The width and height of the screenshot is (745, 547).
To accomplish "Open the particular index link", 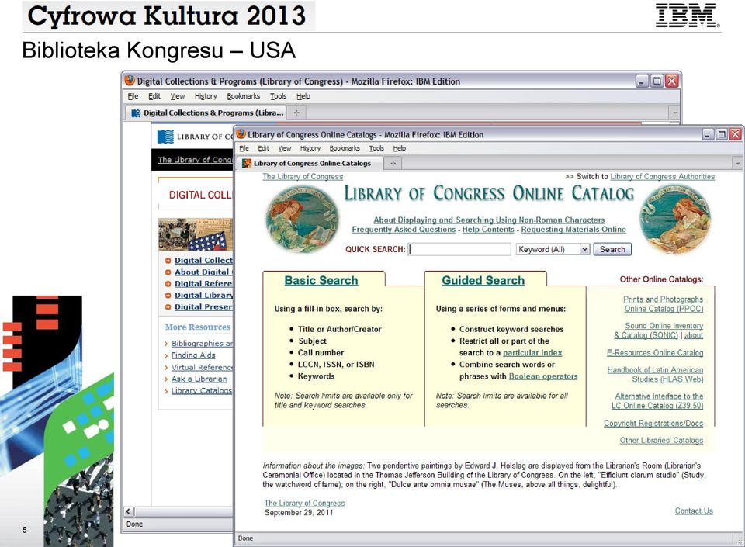I will click(x=532, y=353).
